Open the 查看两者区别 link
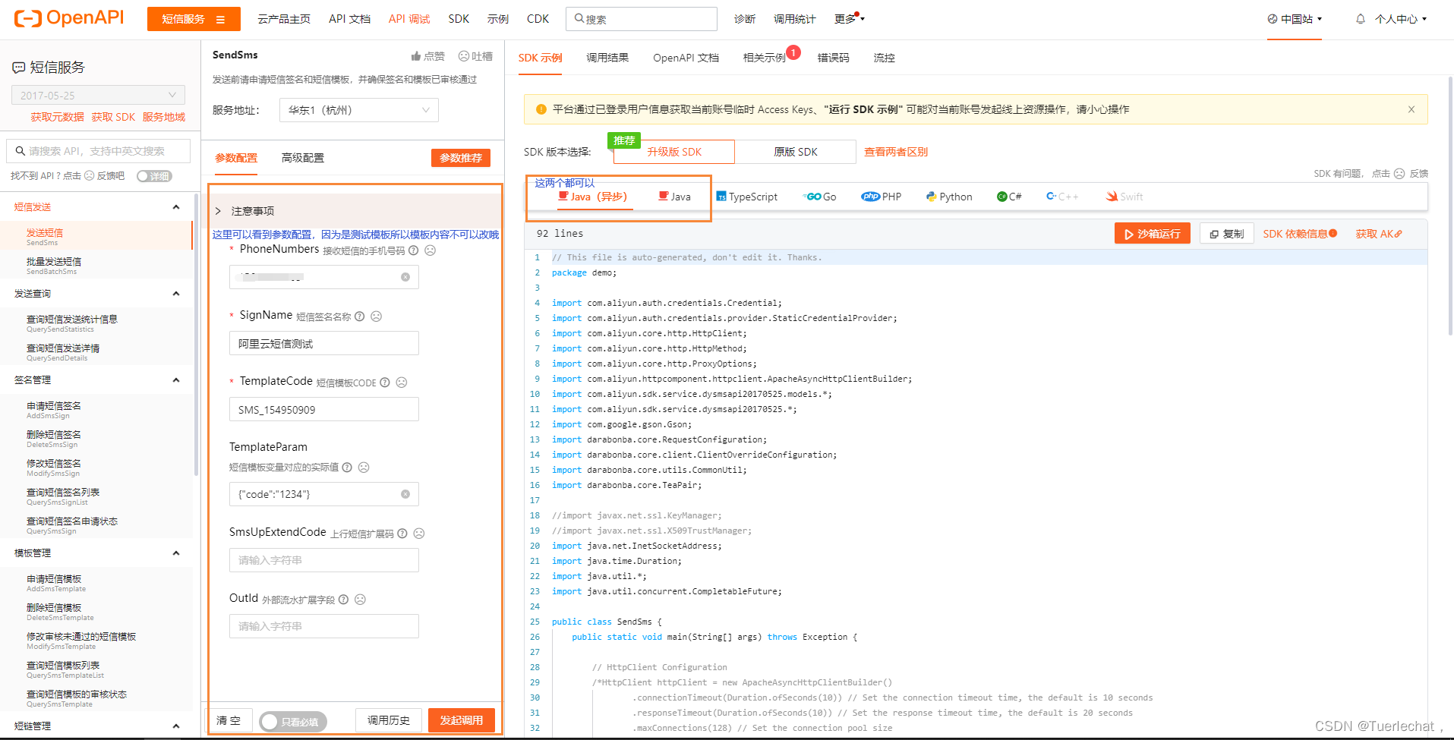This screenshot has width=1454, height=740. click(x=896, y=152)
